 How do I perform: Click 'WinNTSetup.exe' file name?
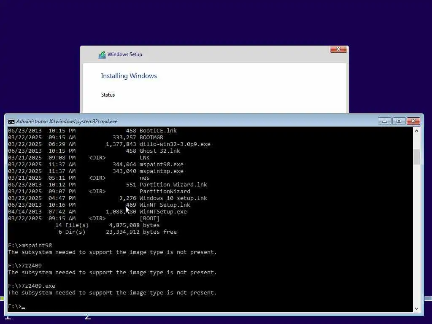click(x=163, y=212)
